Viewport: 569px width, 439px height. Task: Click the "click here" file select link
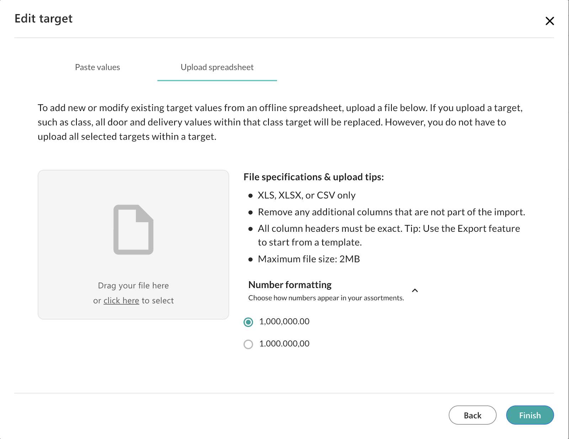point(121,301)
